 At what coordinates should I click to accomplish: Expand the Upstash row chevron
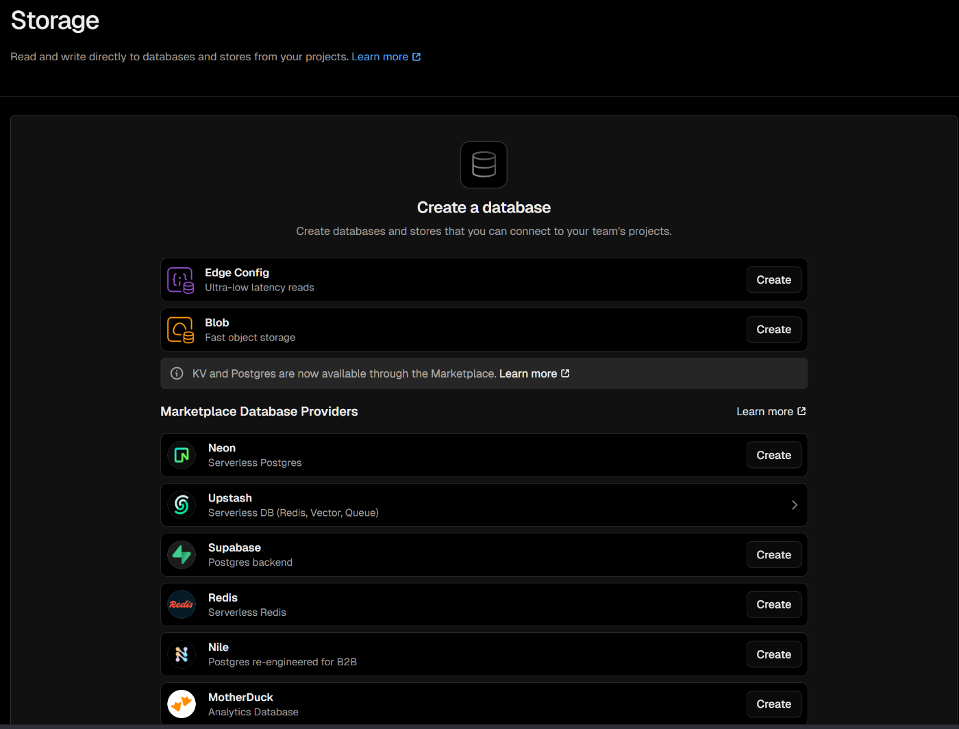click(x=795, y=505)
